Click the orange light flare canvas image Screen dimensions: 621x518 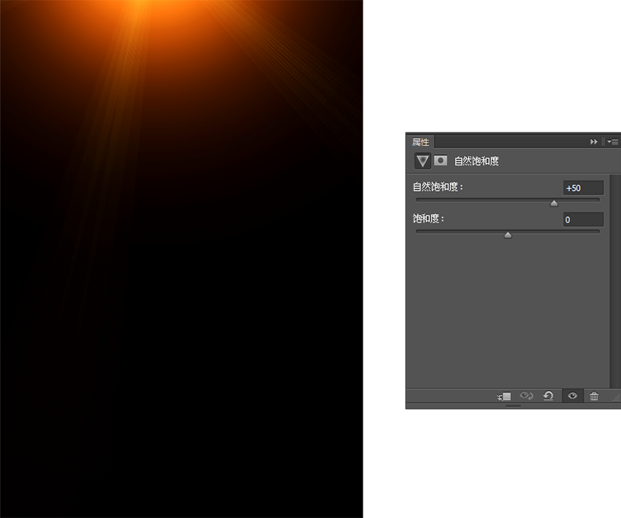click(182, 259)
